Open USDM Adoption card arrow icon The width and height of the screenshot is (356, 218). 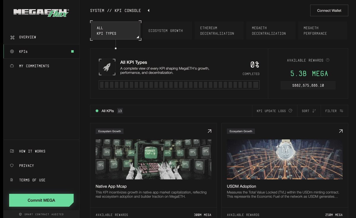tap(341, 131)
